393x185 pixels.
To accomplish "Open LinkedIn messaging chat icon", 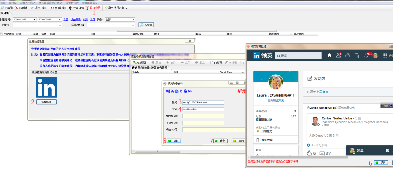I will tap(357, 56).
